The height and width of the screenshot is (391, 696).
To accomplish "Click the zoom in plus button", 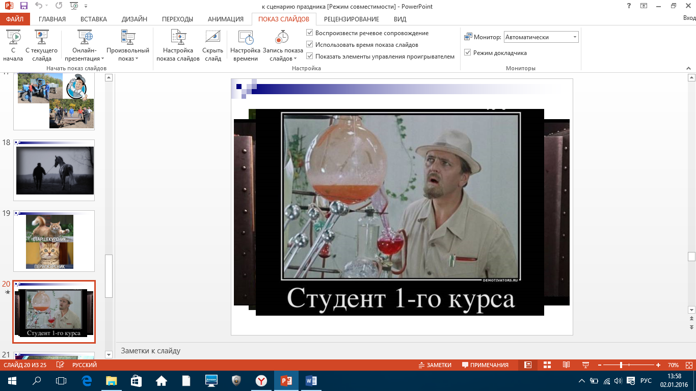I will 658,365.
